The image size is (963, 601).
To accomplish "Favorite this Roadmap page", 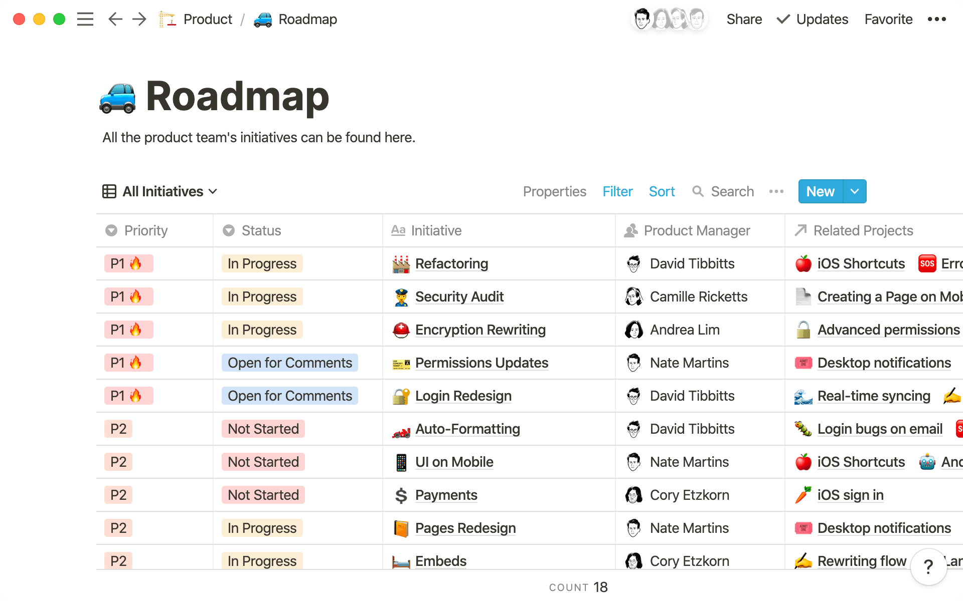I will point(888,19).
